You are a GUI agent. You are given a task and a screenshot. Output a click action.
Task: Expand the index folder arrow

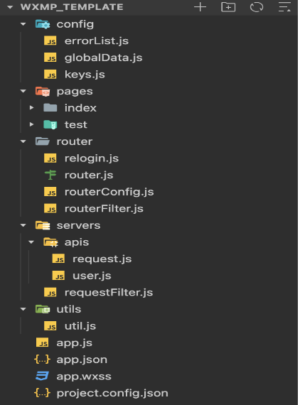point(31,108)
